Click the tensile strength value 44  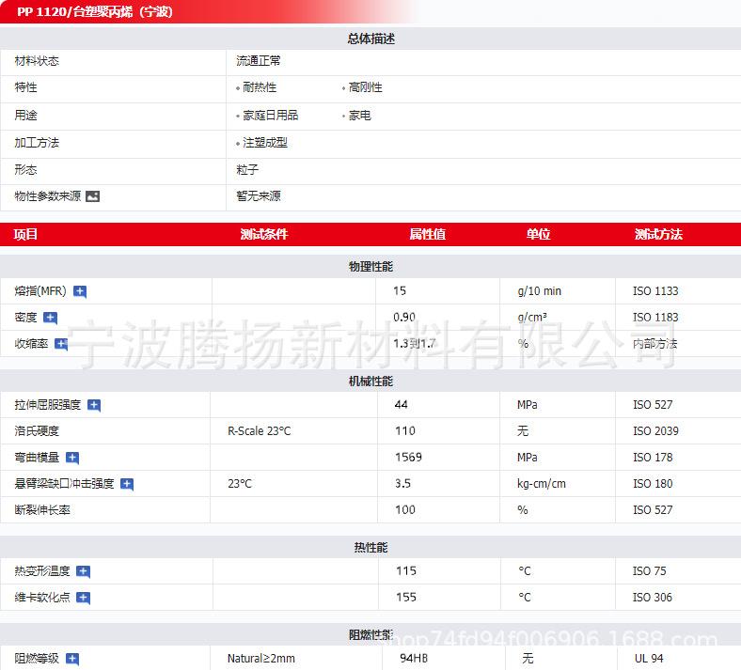402,405
